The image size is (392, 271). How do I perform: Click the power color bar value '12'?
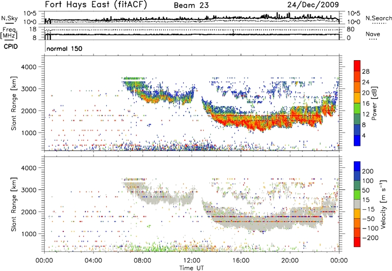[x=366, y=114]
